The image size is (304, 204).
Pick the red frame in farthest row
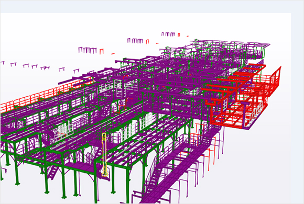(179, 35)
